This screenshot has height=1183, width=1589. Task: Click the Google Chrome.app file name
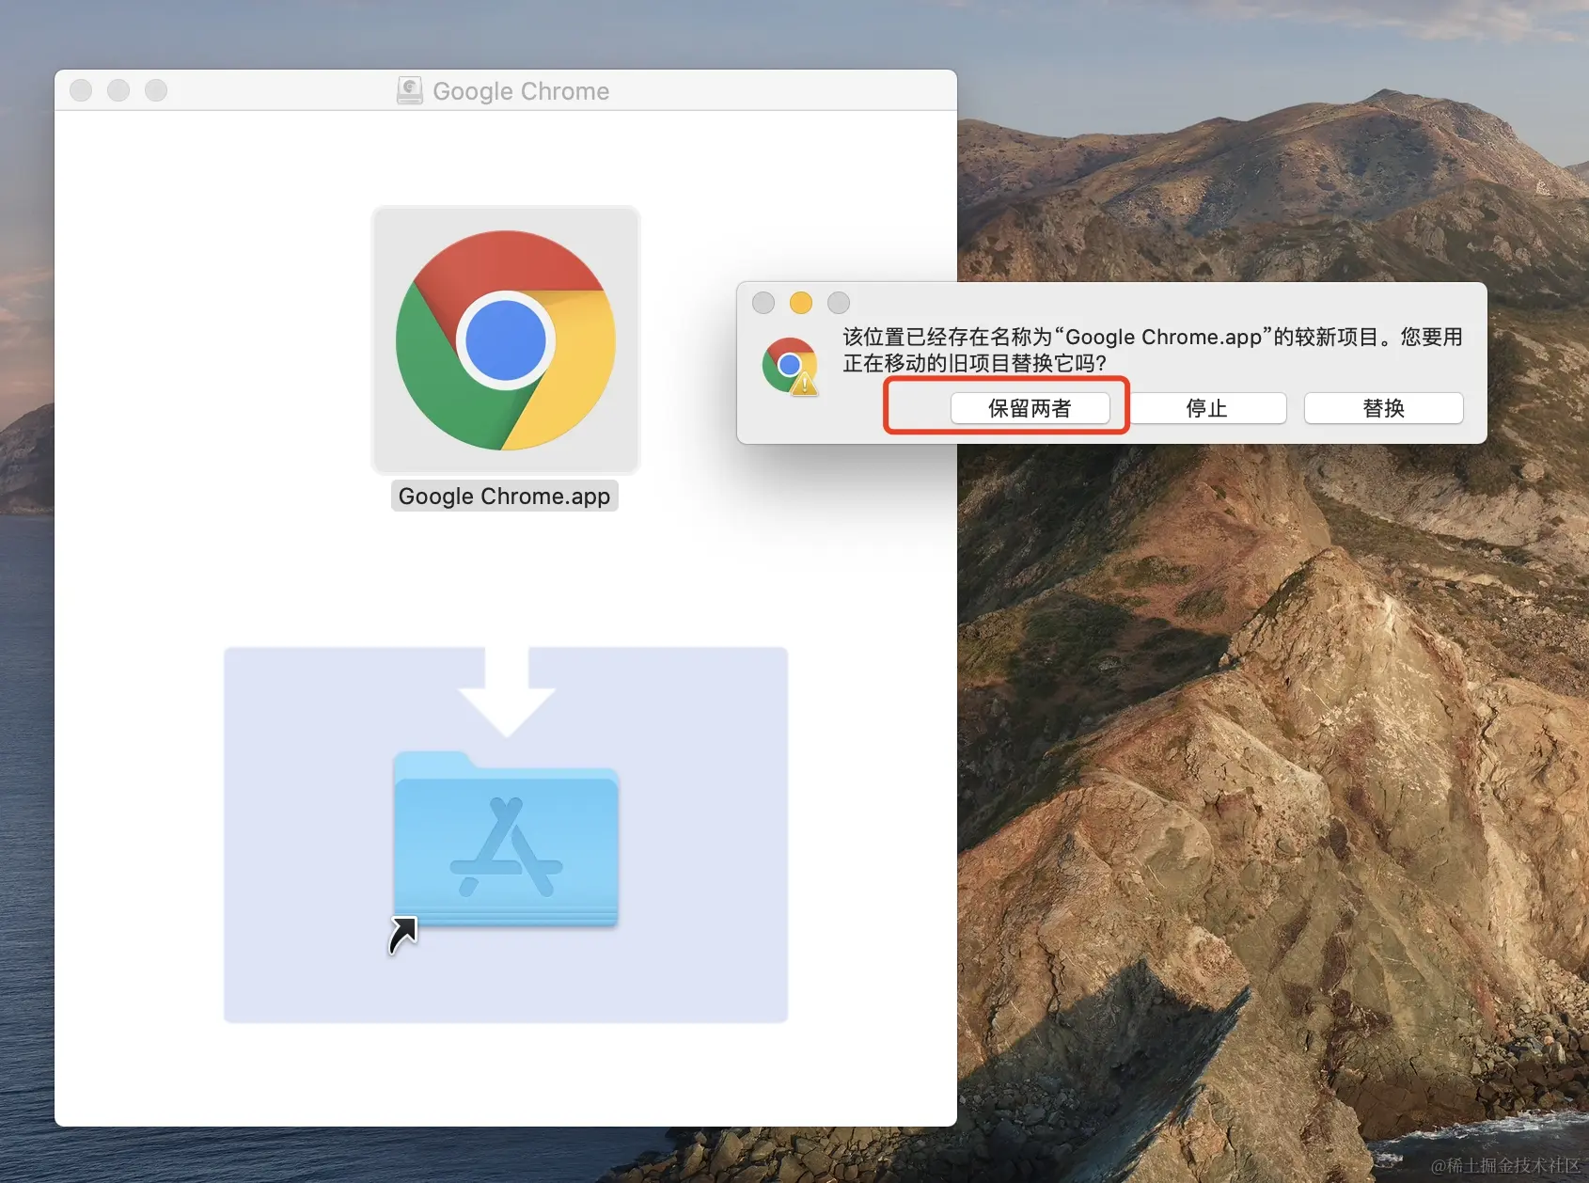point(504,496)
